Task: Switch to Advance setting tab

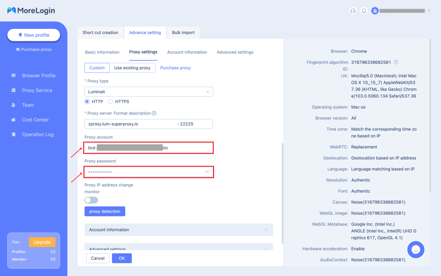Action: [145, 33]
